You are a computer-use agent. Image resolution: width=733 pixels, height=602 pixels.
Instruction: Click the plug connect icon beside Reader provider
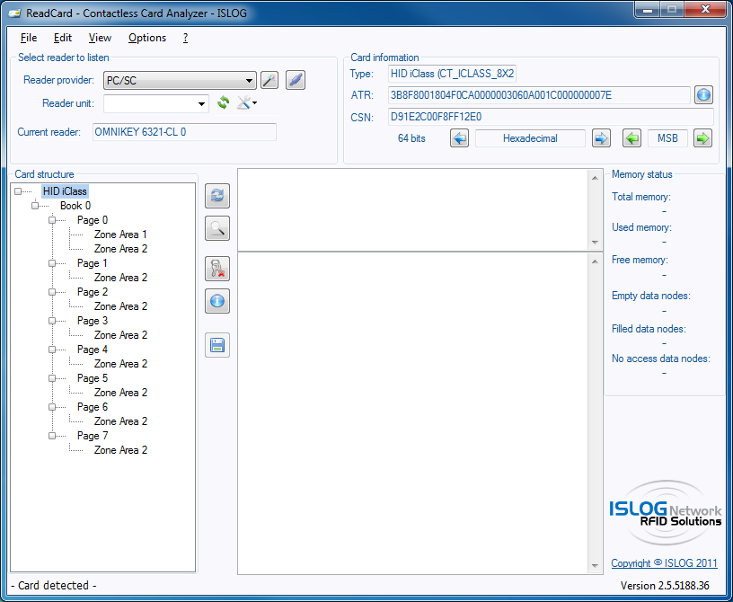pos(296,80)
